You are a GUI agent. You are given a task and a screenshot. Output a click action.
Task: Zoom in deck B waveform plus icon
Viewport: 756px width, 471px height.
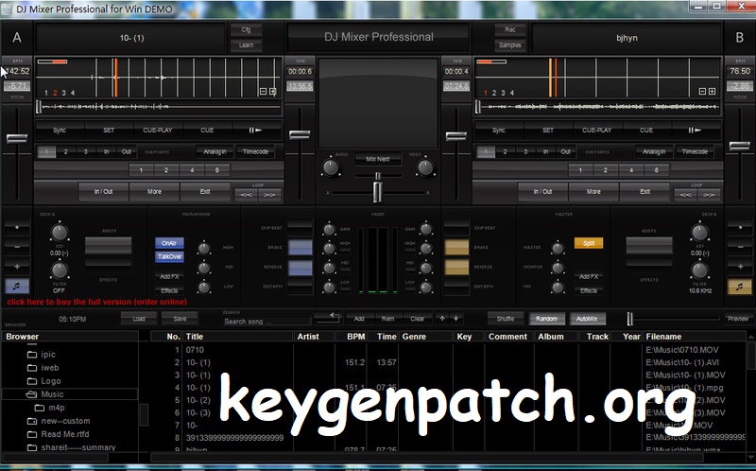pos(713,91)
